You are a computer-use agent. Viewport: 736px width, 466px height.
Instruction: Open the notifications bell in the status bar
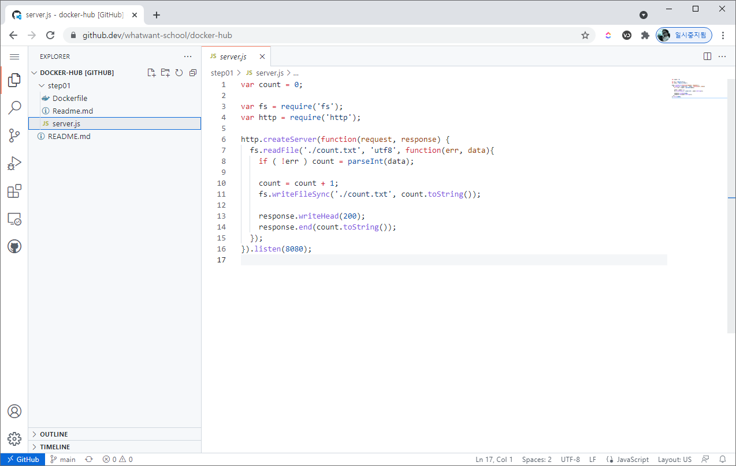coord(723,460)
